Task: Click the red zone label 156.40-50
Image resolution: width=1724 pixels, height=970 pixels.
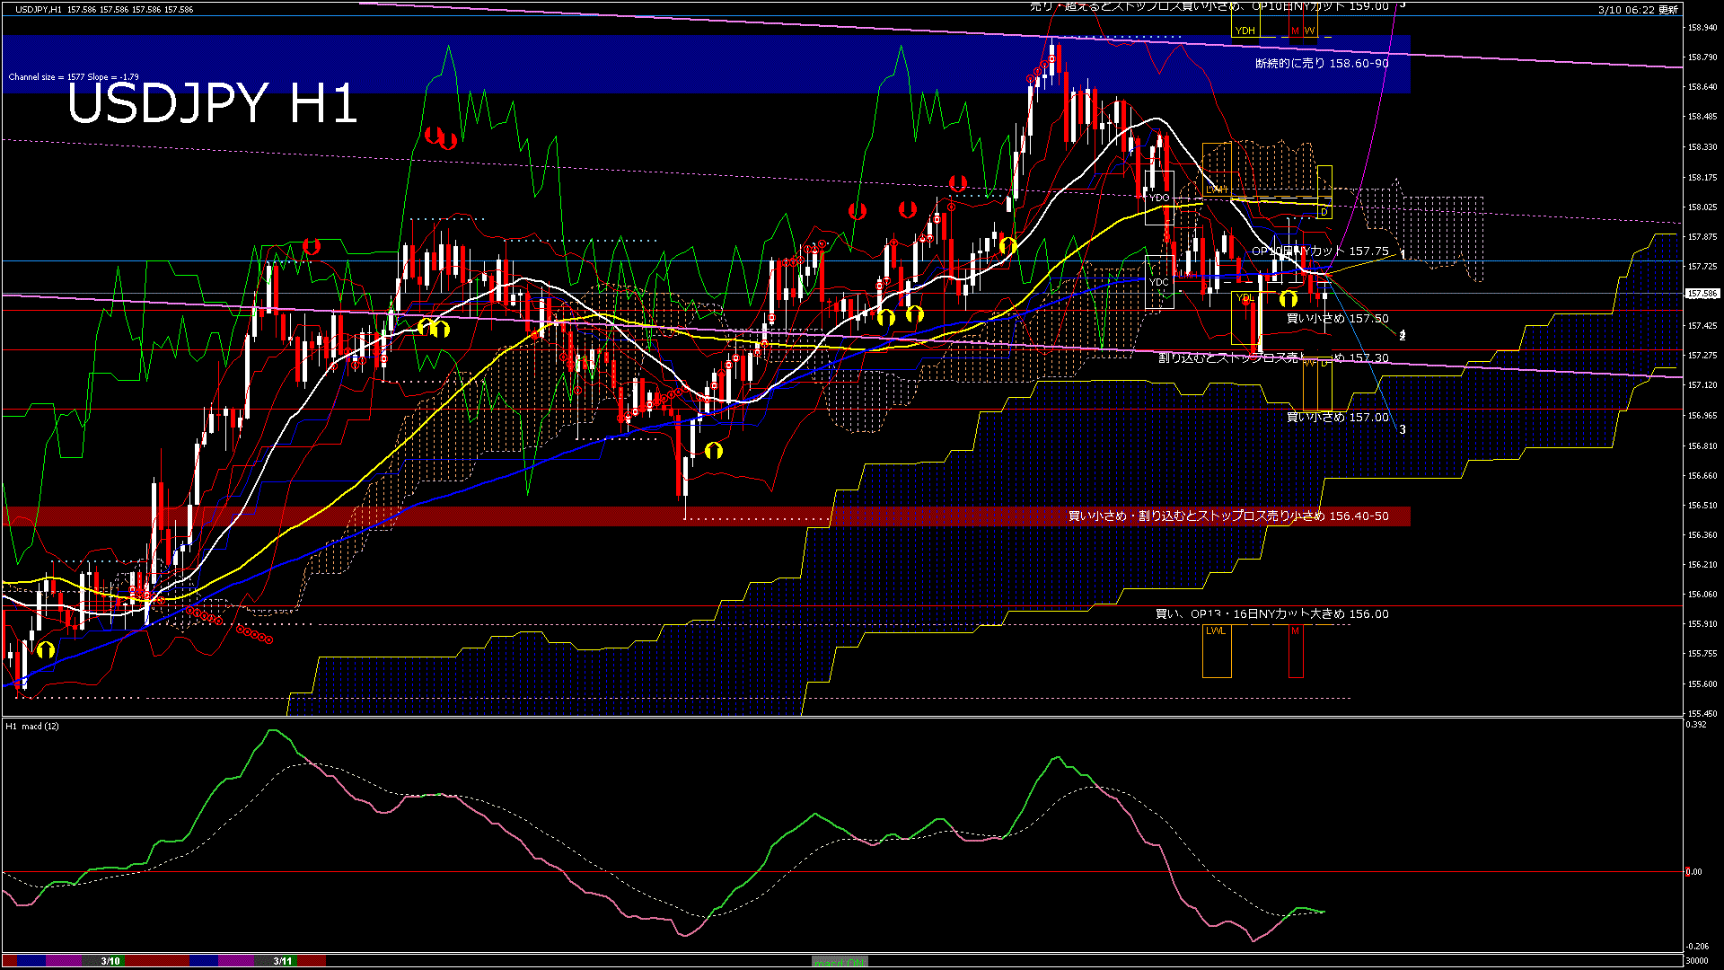Action: 1228,516
